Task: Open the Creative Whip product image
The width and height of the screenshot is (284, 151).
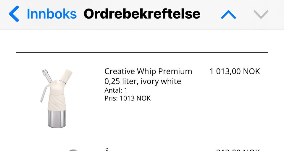Action: pos(56,99)
